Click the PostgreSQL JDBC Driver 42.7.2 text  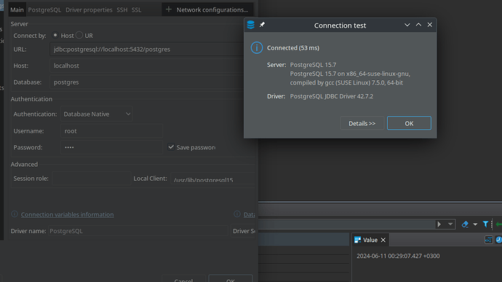coord(331,96)
